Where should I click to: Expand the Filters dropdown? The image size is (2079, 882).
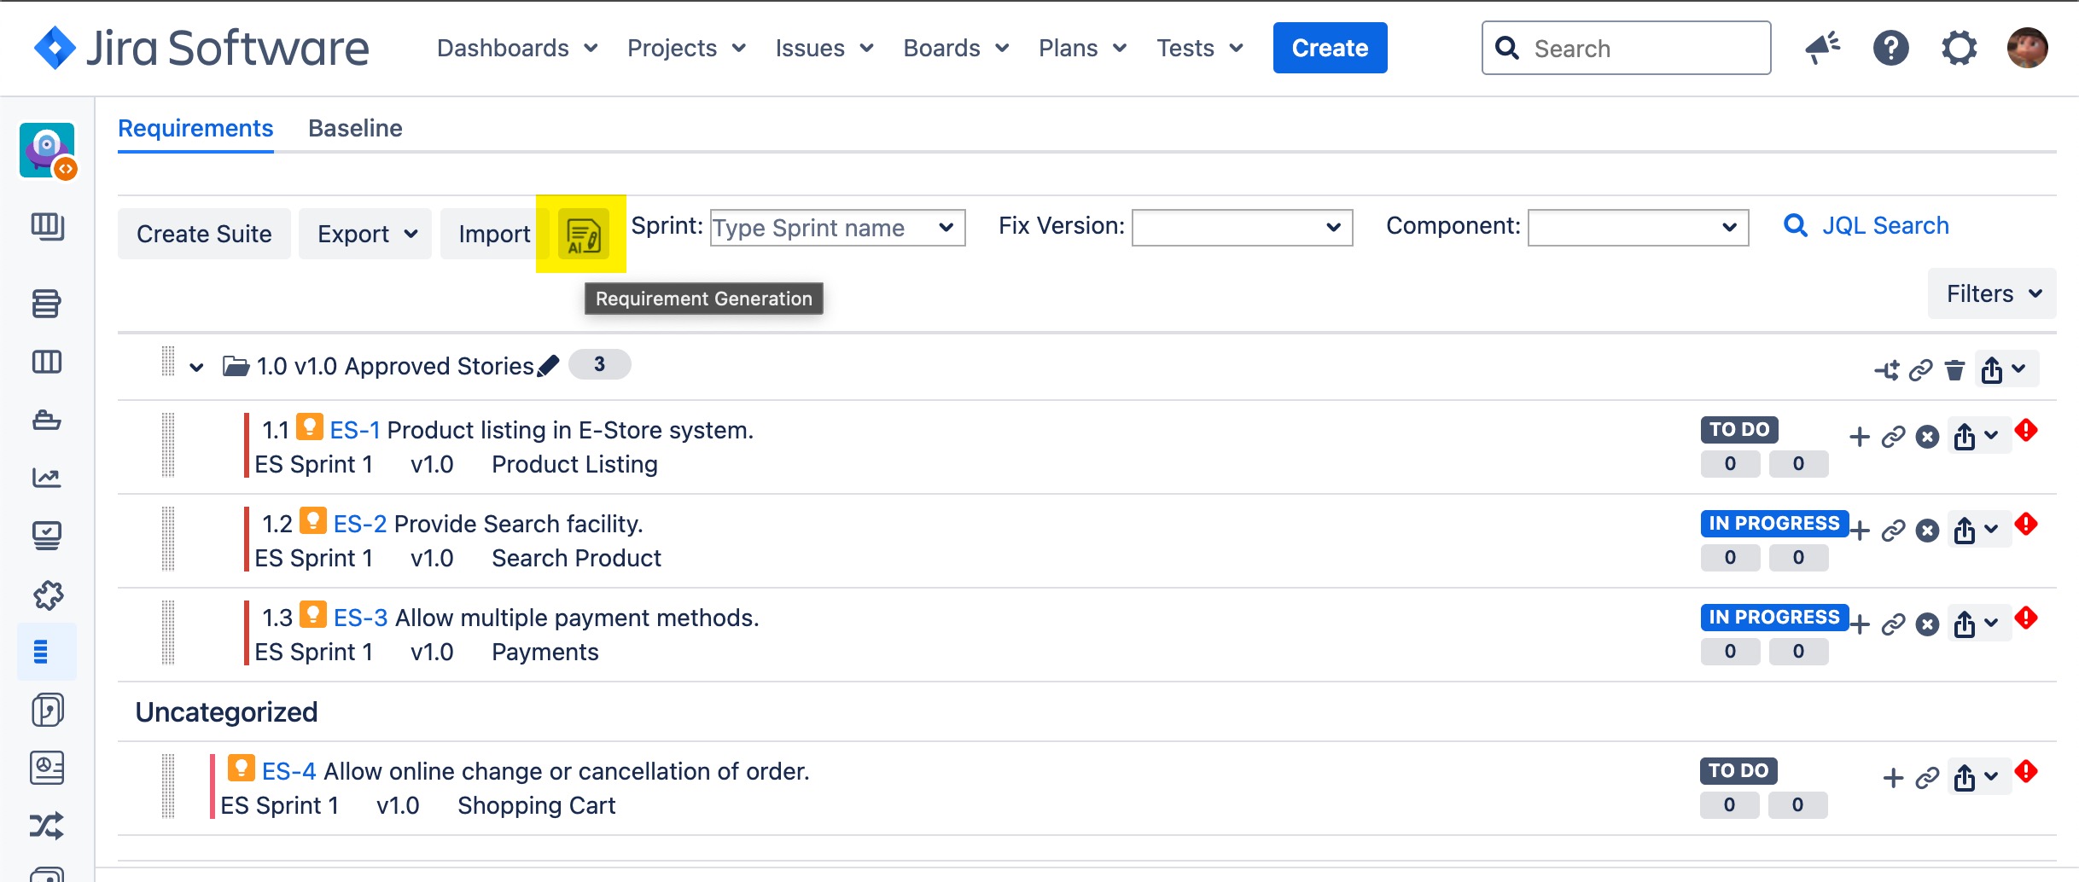1991,294
